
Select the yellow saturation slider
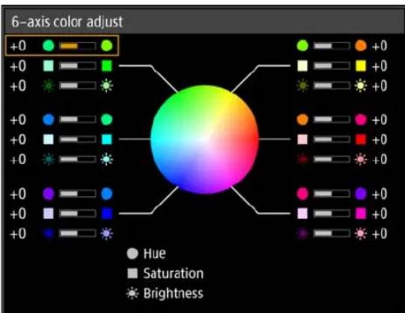pos(332,66)
